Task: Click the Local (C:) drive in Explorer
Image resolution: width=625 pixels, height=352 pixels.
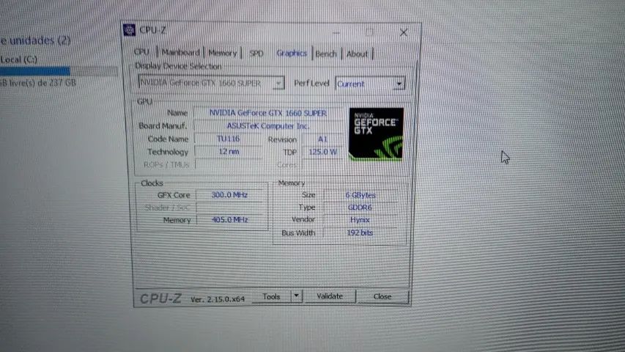Action: 19,59
